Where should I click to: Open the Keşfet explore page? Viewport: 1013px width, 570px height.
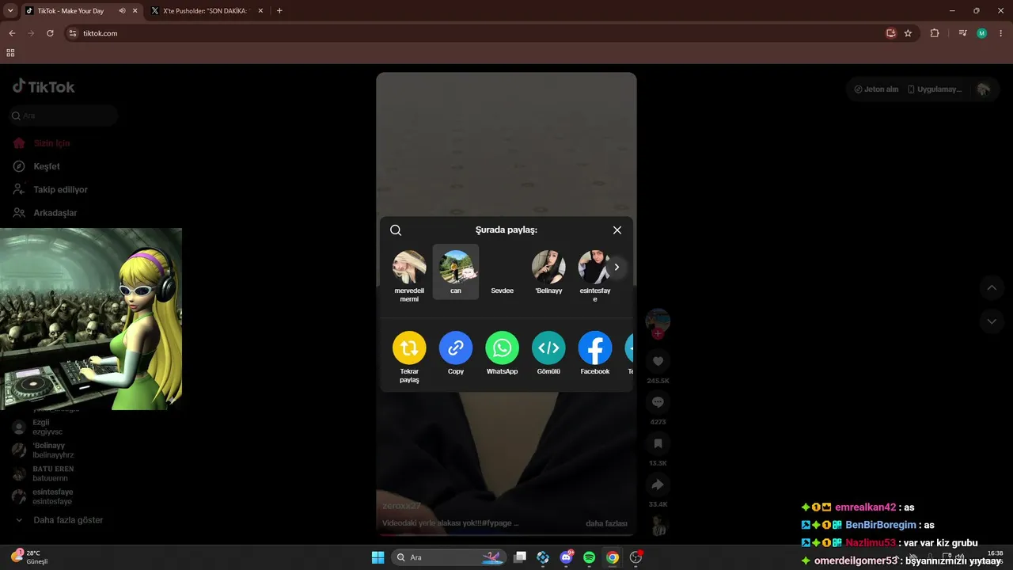[46, 166]
